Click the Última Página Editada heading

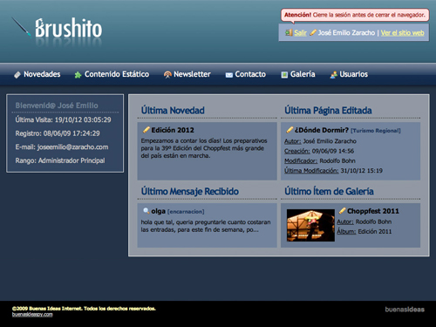point(328,111)
